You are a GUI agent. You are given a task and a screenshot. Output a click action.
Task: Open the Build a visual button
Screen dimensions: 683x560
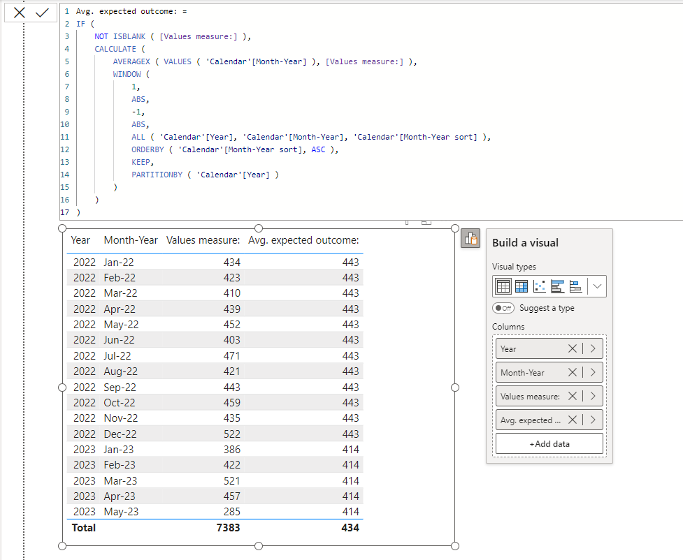470,238
